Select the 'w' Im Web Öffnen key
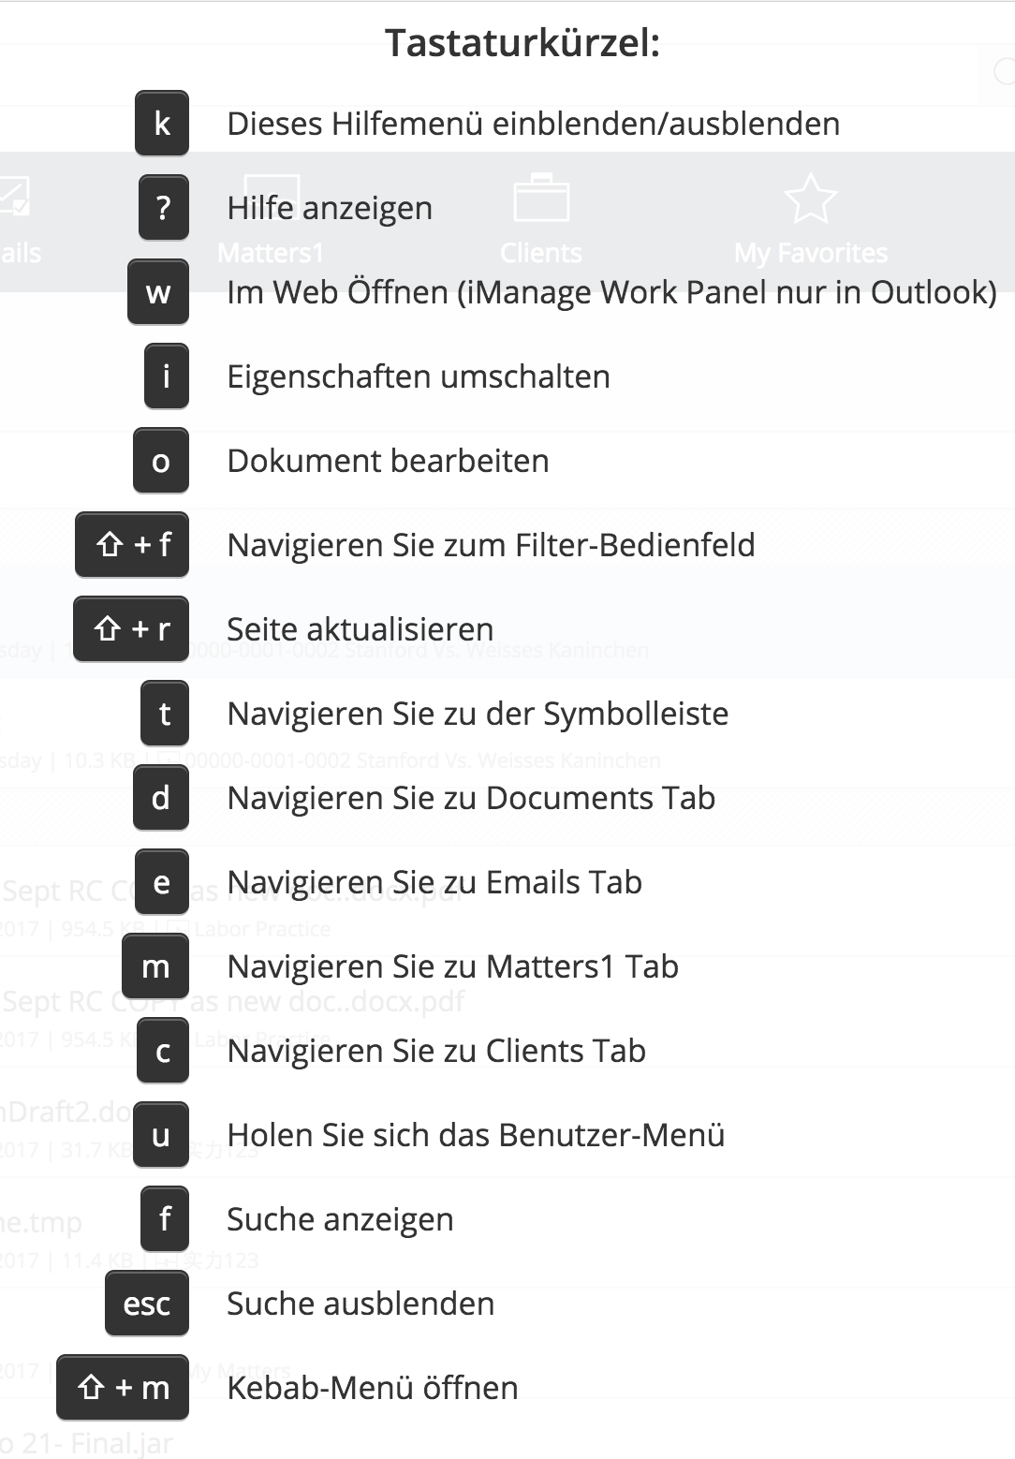 point(160,291)
